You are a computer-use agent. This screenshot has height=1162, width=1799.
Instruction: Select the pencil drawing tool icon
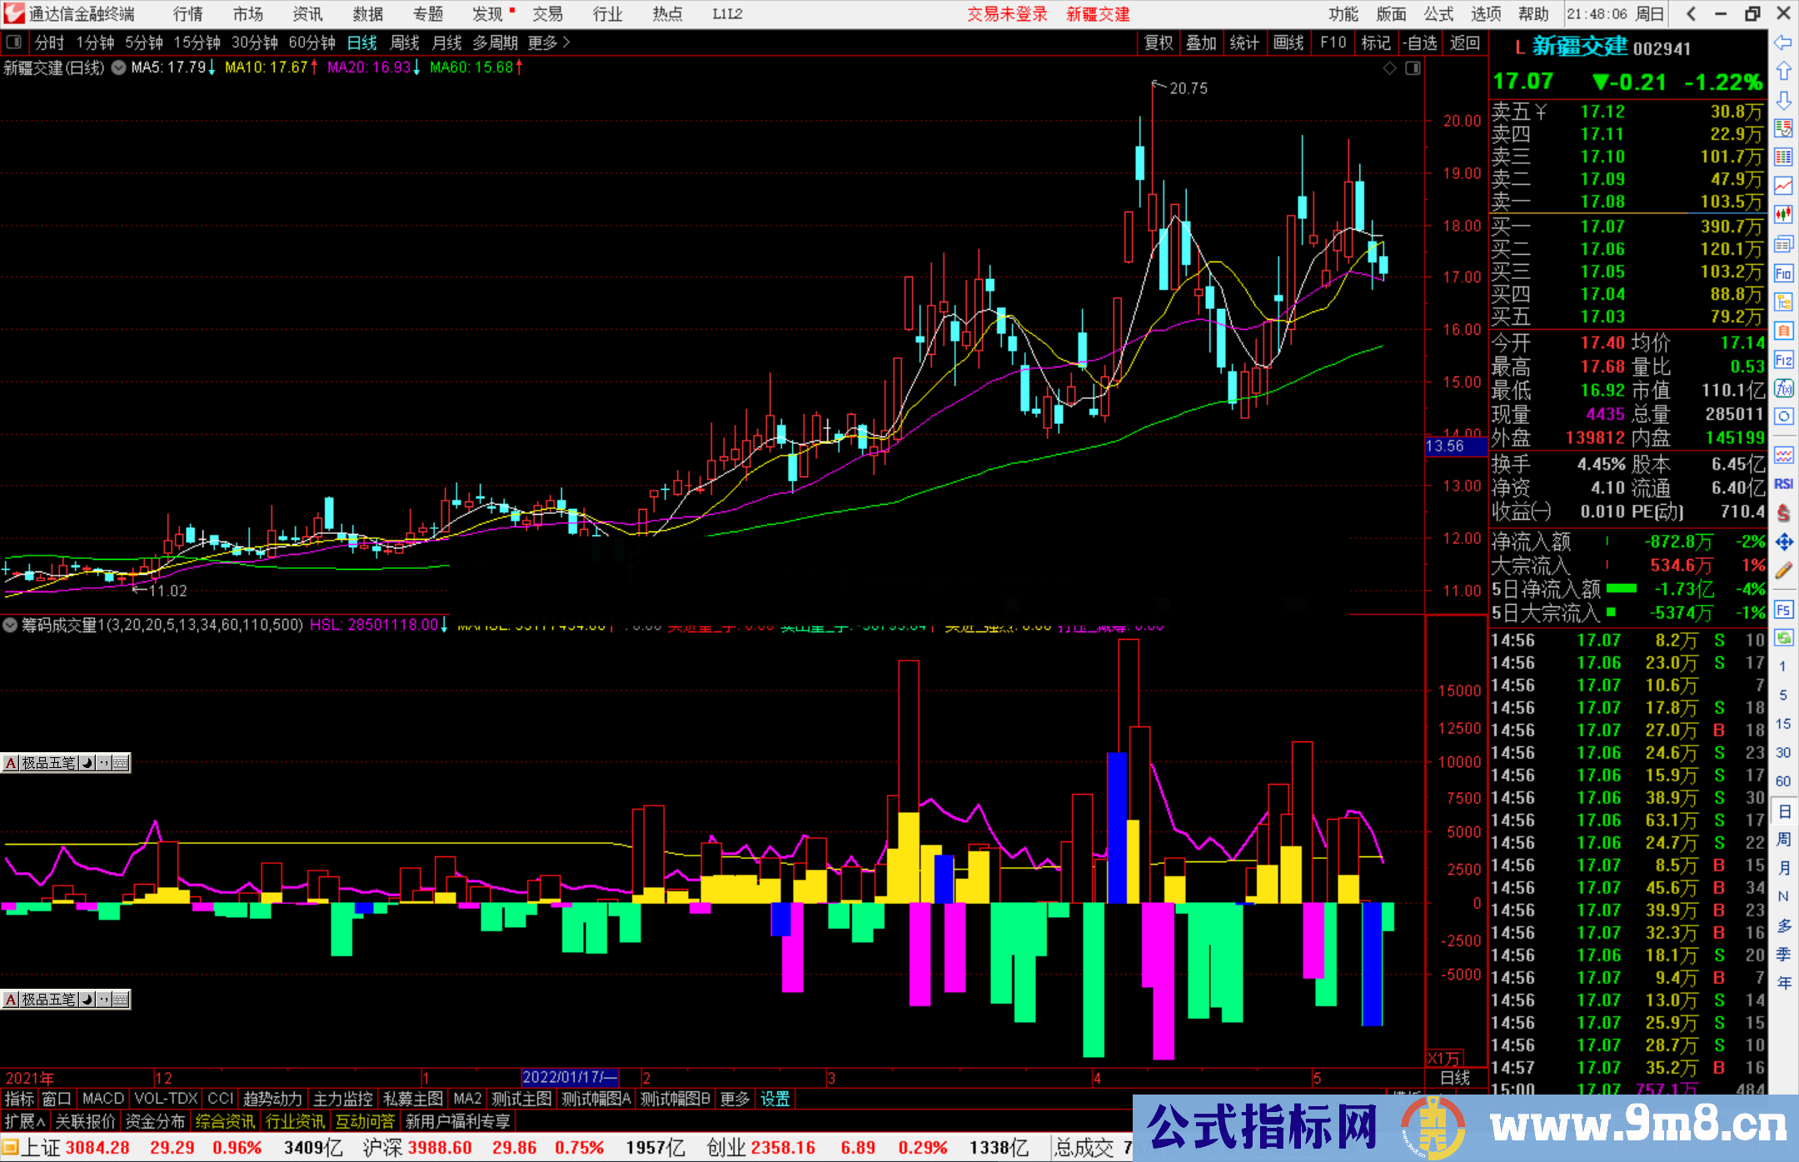click(1783, 571)
